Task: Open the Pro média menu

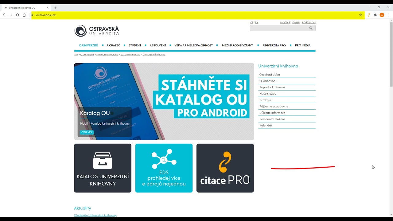Action: [x=303, y=45]
